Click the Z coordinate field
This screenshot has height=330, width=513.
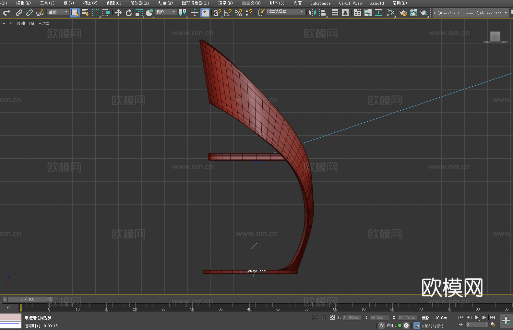[x=407, y=318]
